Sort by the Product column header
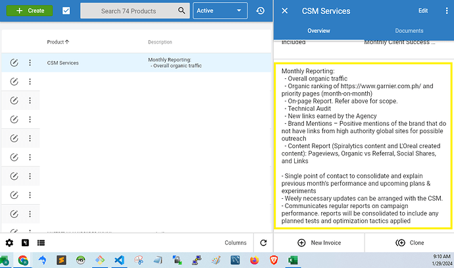This screenshot has height=268, width=454. pos(58,42)
